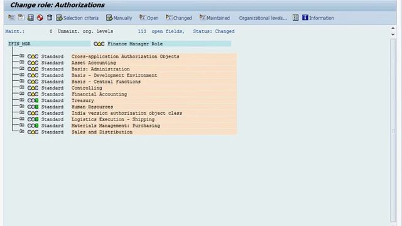The width and height of the screenshot is (402, 226).
Task: Select the Basis: Administration row text
Action: (x=100, y=69)
